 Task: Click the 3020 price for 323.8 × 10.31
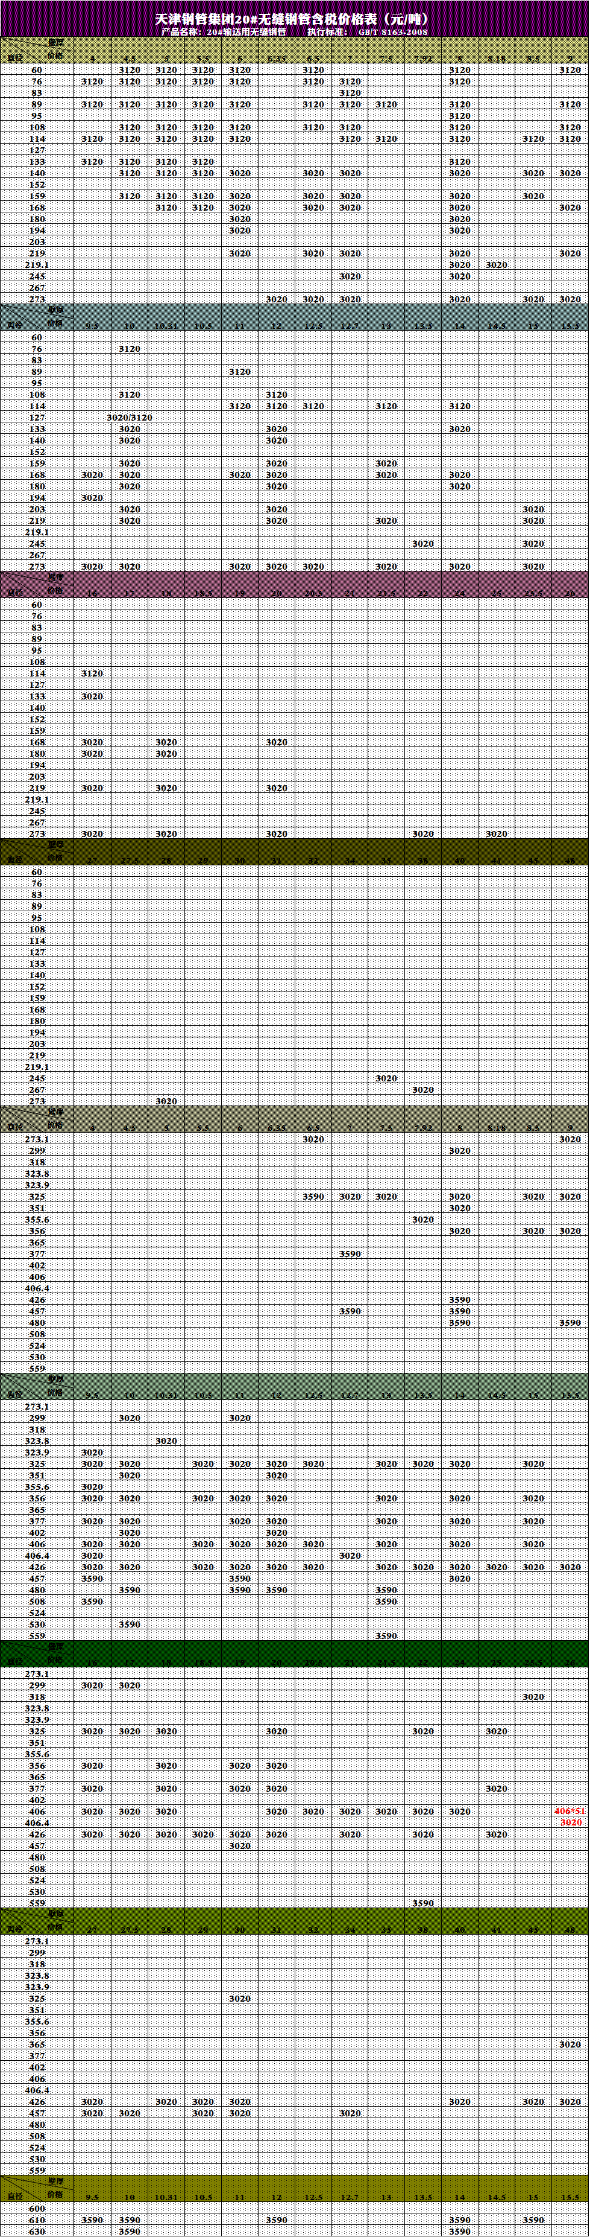(x=166, y=1440)
